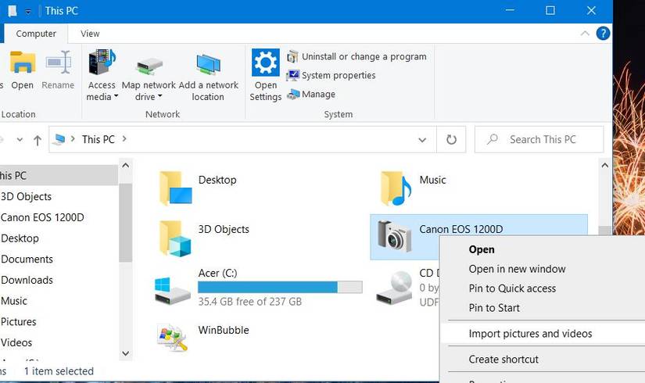Image resolution: width=645 pixels, height=383 pixels.
Task: Click the '35.4 GB free of 237 GB' text
Action: (250, 302)
